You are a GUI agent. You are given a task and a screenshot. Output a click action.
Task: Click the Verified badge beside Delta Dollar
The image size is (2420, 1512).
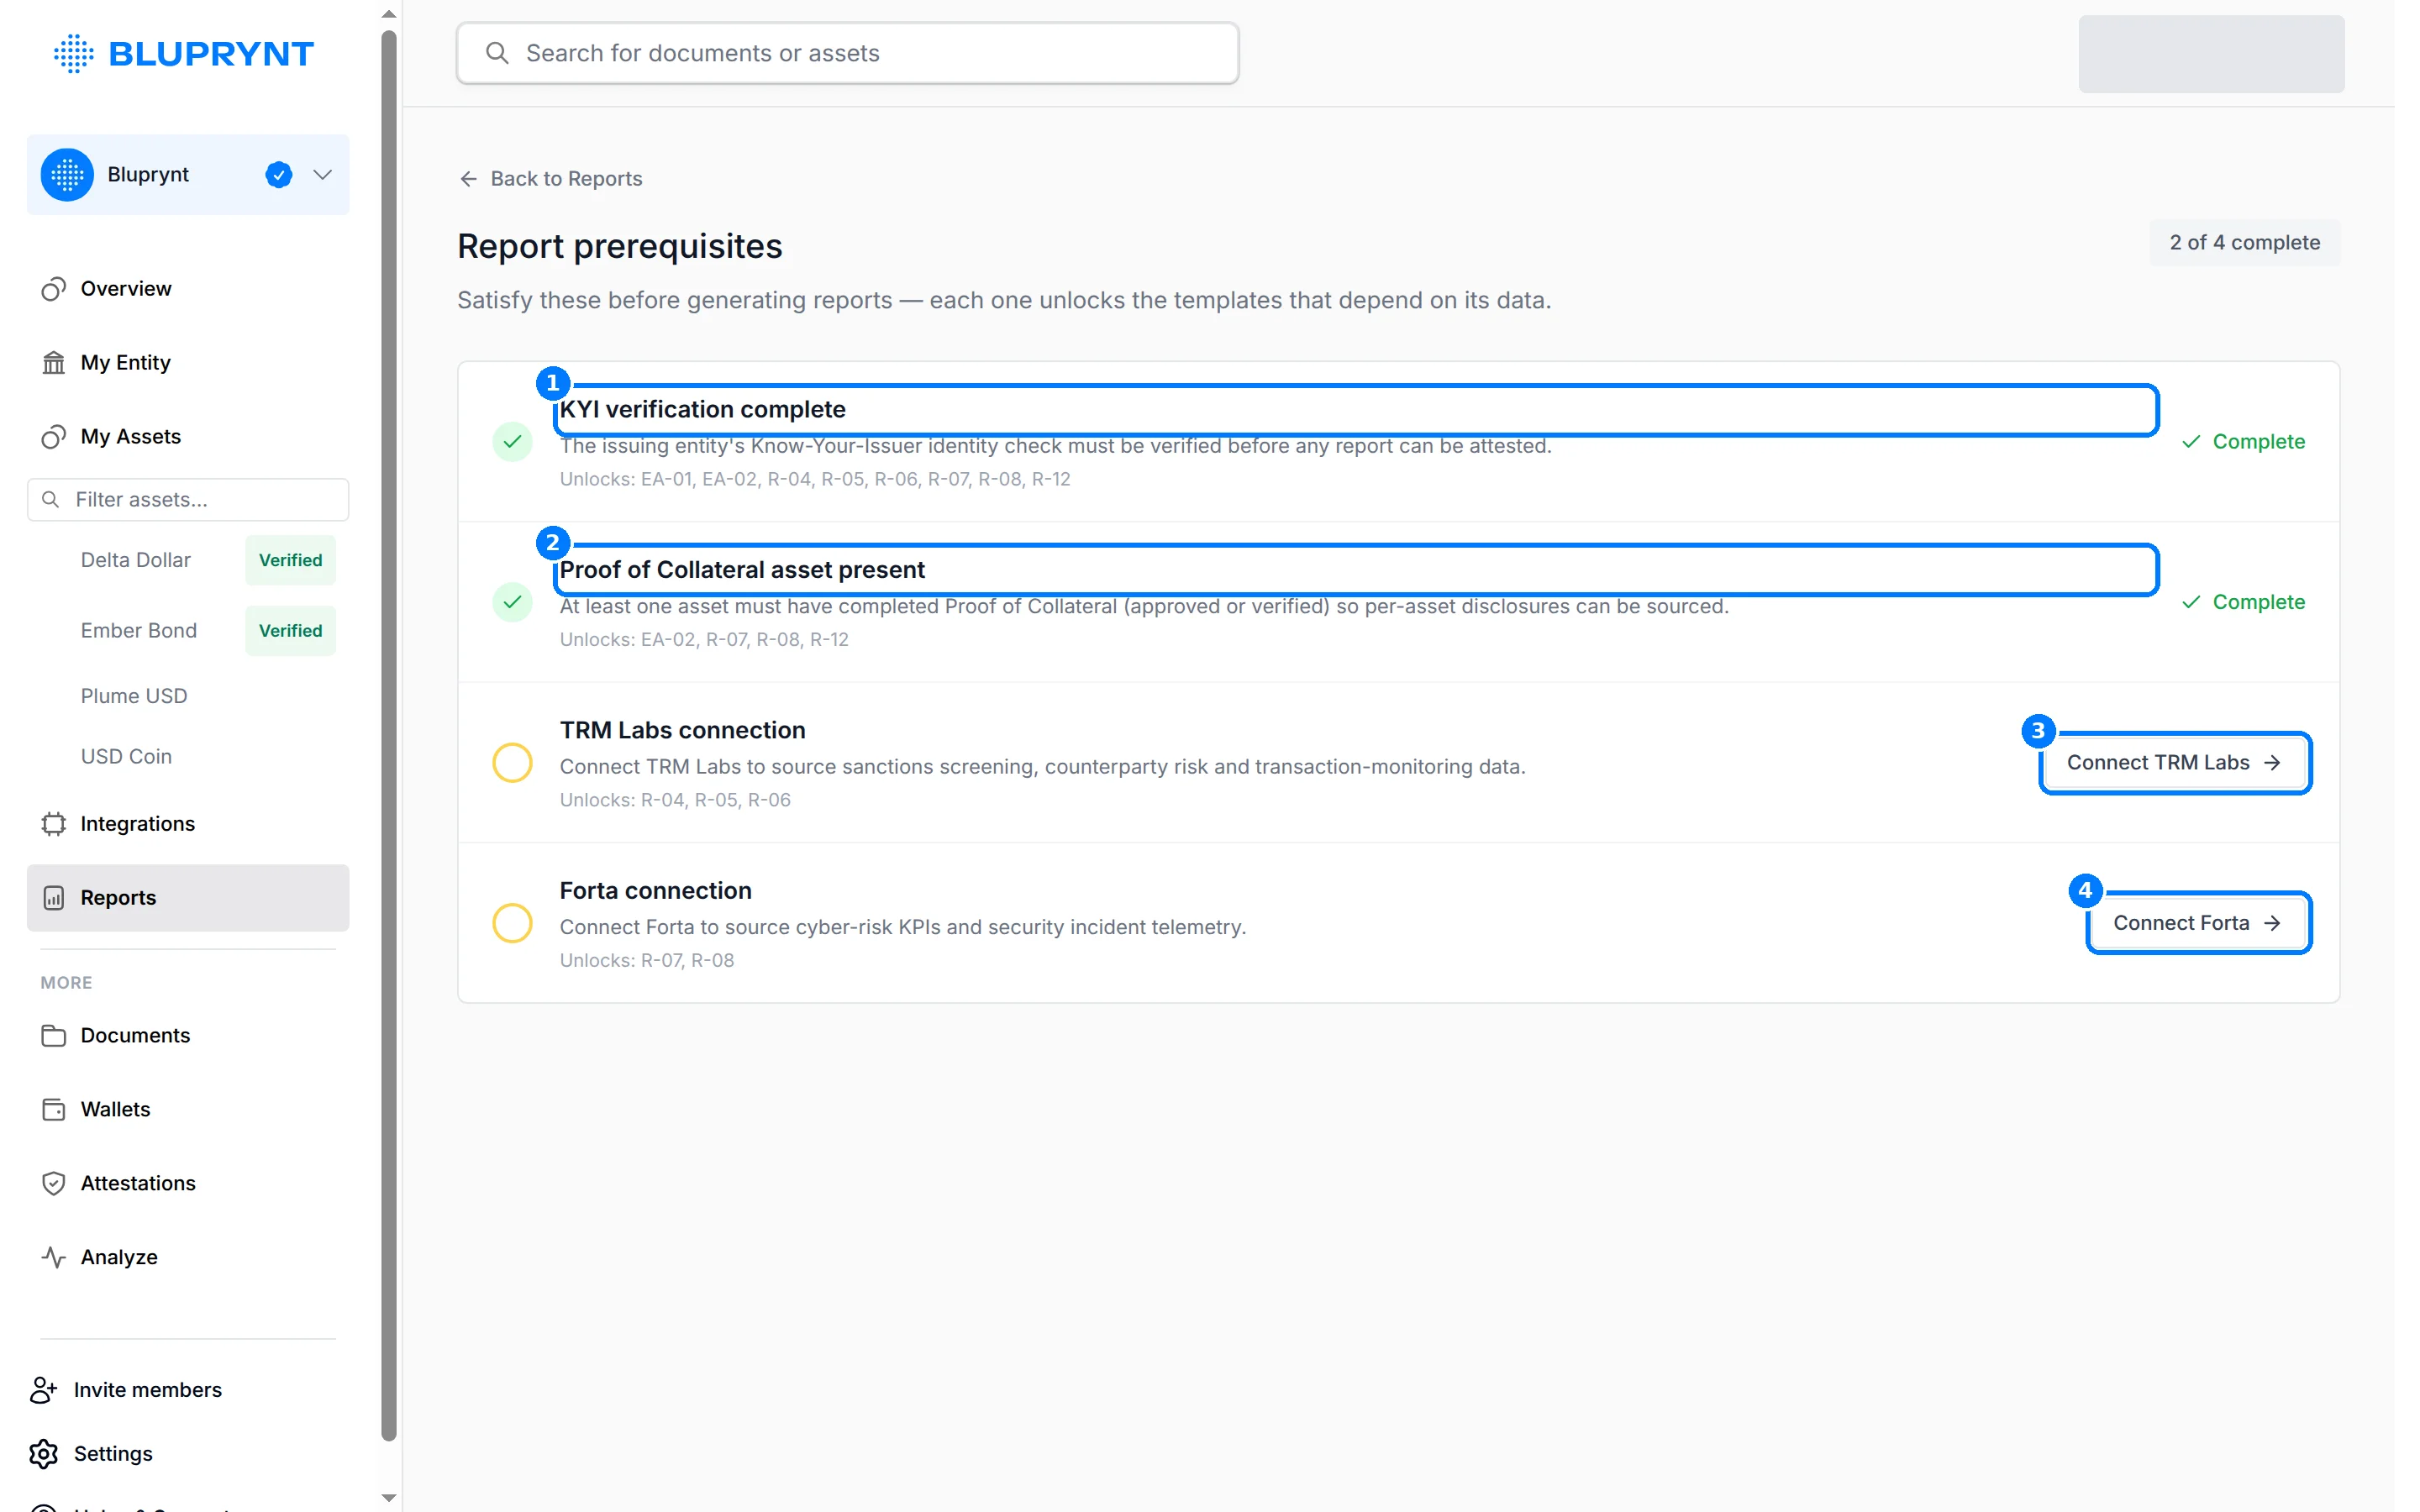pos(291,561)
